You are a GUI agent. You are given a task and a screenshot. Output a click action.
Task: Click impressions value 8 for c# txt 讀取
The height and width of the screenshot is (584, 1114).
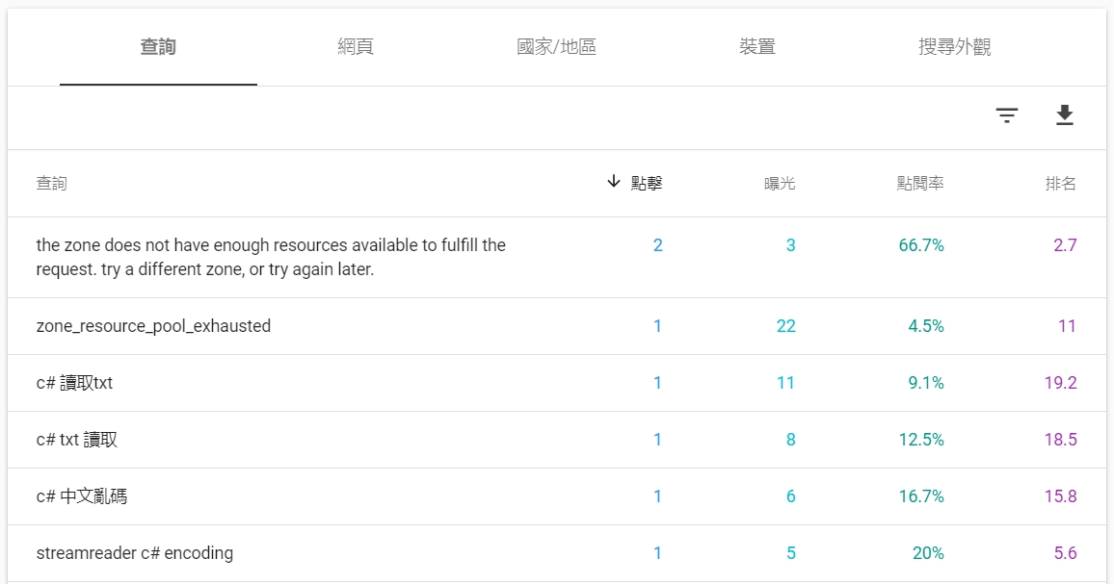click(791, 440)
